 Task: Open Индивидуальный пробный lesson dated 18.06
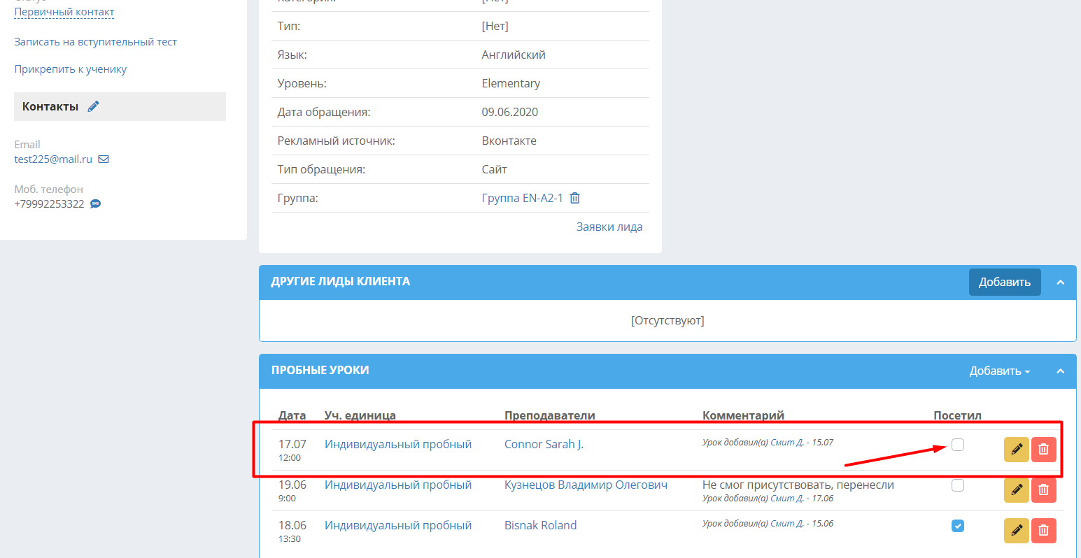(398, 525)
